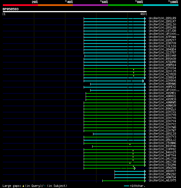181x188 pixels.
Task: Select the UniRef100_Q3V7Y8 label
Action: point(162,115)
